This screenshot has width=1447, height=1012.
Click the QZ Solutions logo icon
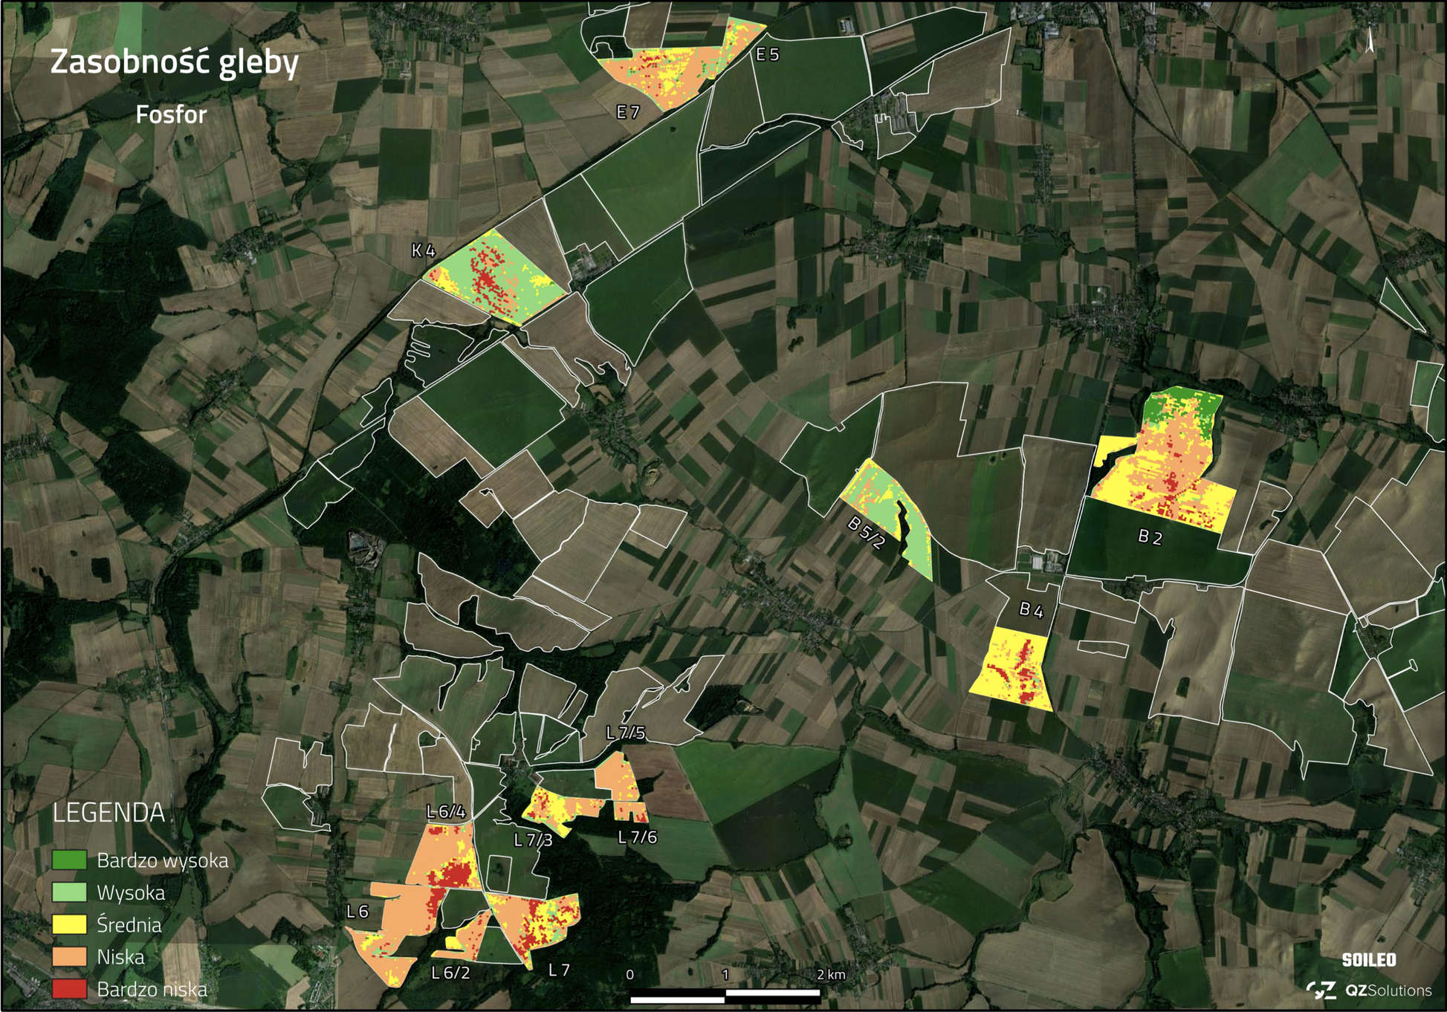[x=1321, y=990]
